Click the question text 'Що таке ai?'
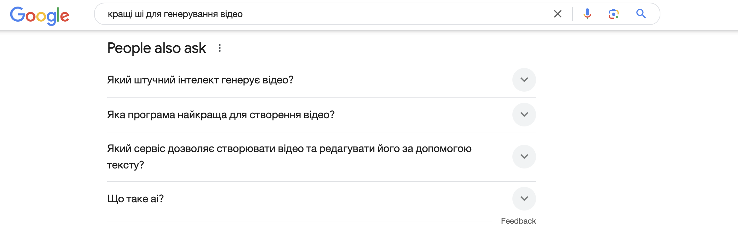 [135, 199]
